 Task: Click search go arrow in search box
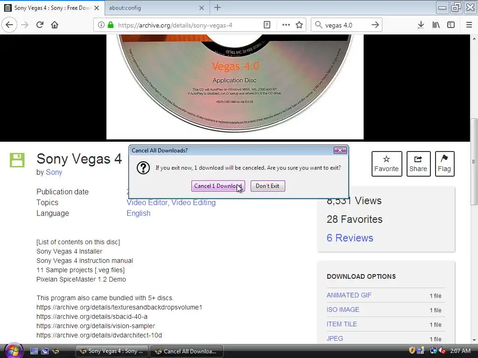click(375, 25)
